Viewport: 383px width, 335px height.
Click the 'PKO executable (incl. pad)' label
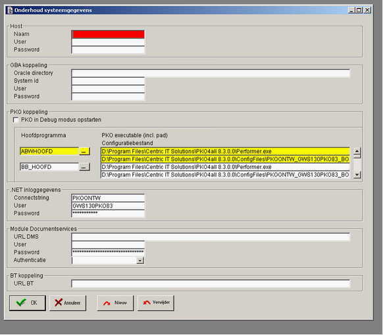pyautogui.click(x=135, y=135)
